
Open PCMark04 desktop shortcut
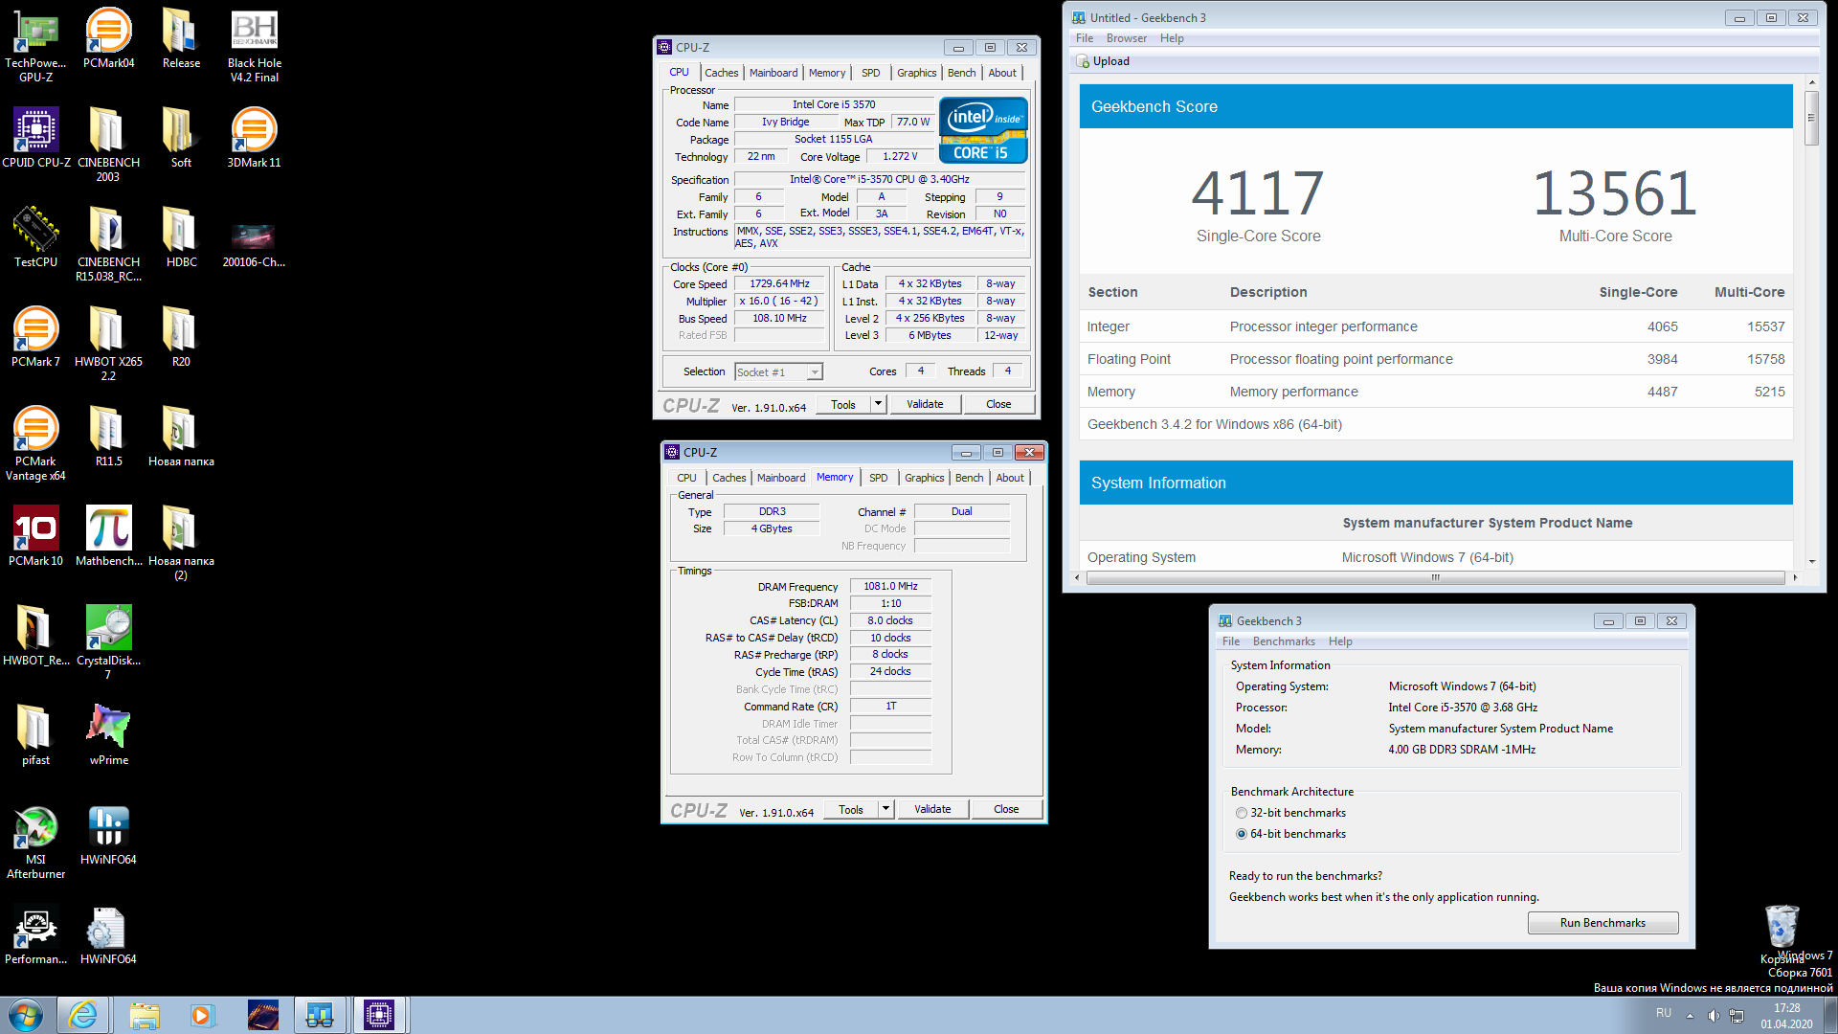(x=108, y=38)
